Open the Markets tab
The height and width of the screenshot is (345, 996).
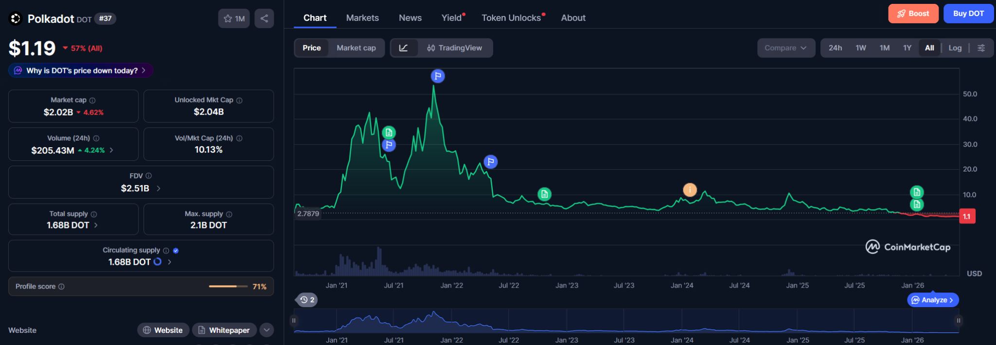(362, 18)
